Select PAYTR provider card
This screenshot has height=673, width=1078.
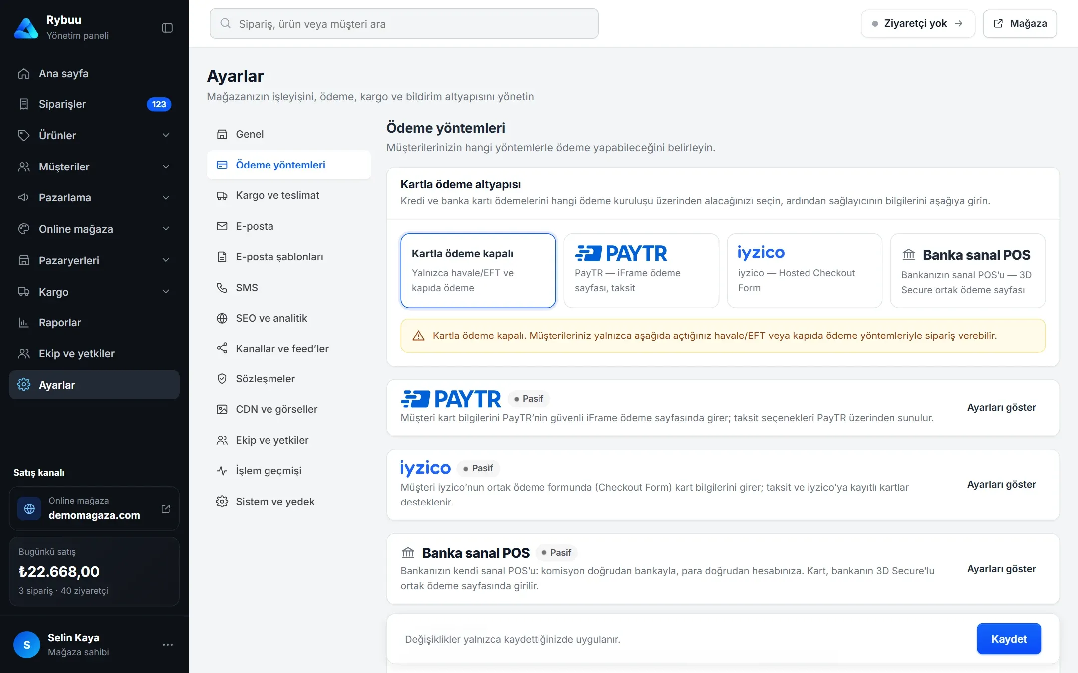641,271
